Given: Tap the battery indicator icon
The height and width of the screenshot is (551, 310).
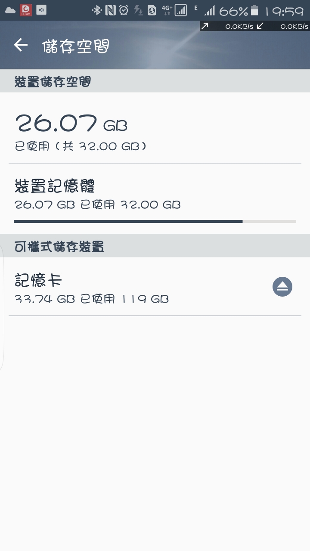Looking at the screenshot, I should (255, 10).
